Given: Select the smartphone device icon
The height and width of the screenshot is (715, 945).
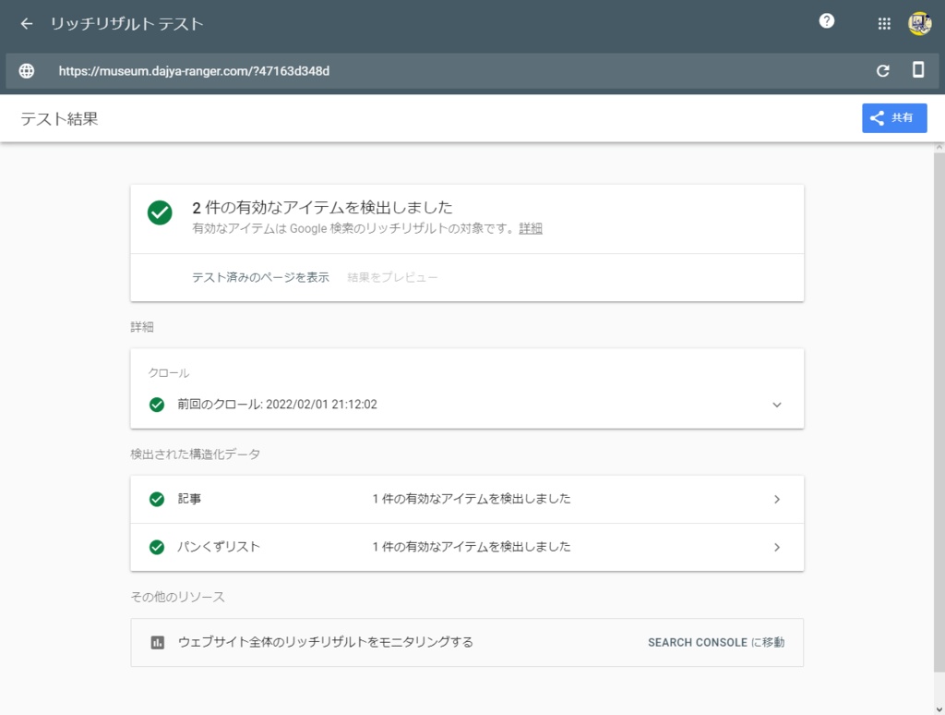Looking at the screenshot, I should [x=917, y=70].
